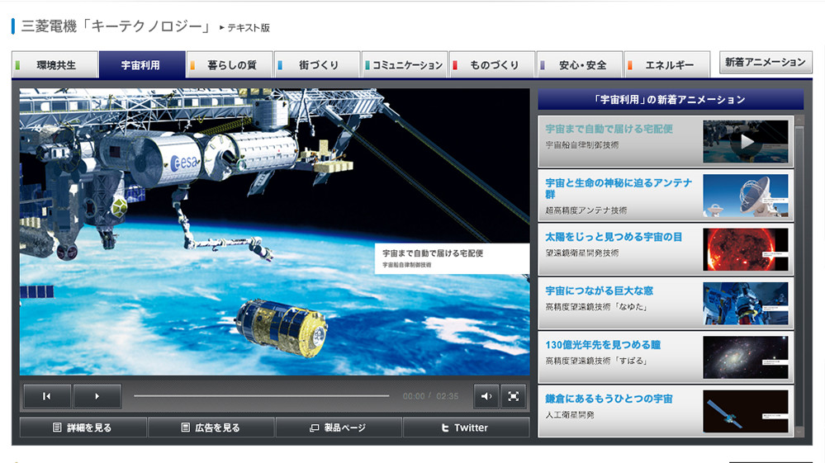Open the 広告を見る button
This screenshot has width=825, height=463.
coord(211,428)
